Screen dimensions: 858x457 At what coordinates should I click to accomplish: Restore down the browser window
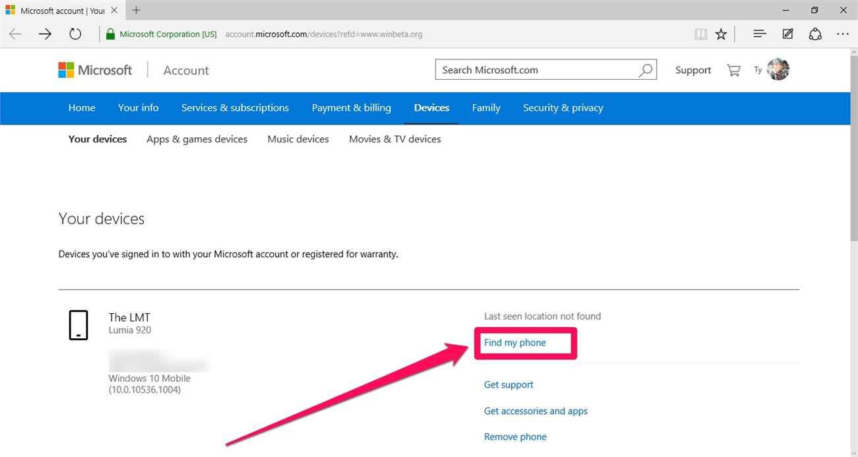point(814,10)
